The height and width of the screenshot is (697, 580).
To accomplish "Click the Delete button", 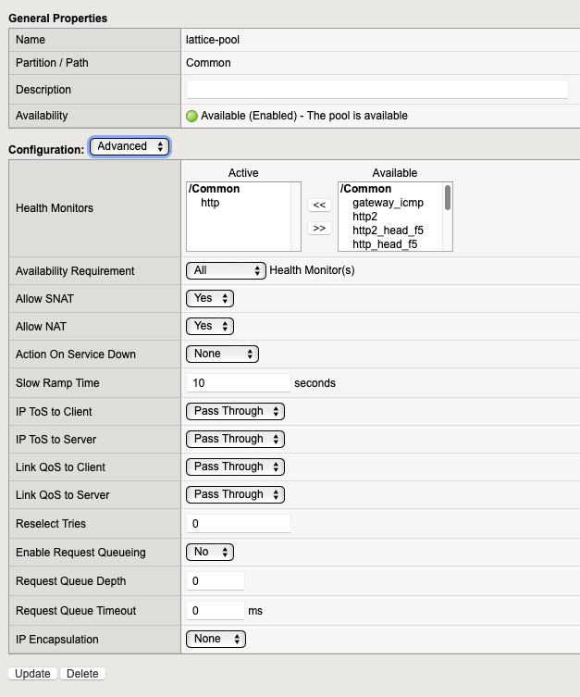I will pyautogui.click(x=82, y=674).
